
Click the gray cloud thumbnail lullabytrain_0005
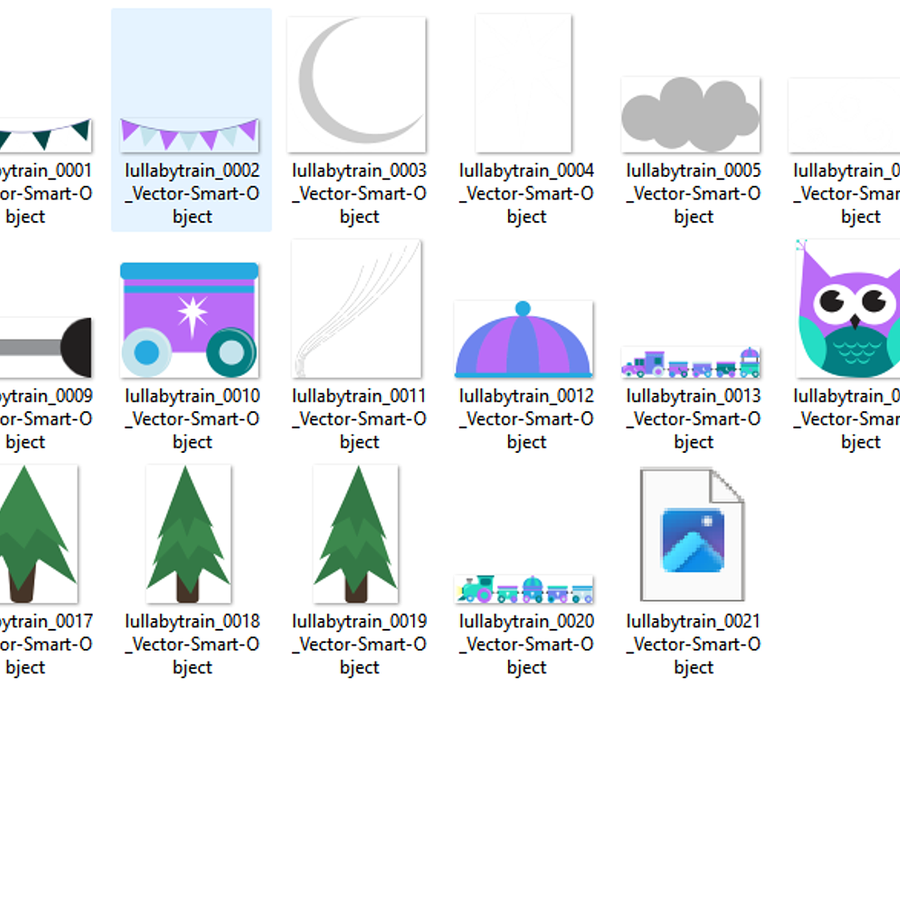click(x=691, y=114)
